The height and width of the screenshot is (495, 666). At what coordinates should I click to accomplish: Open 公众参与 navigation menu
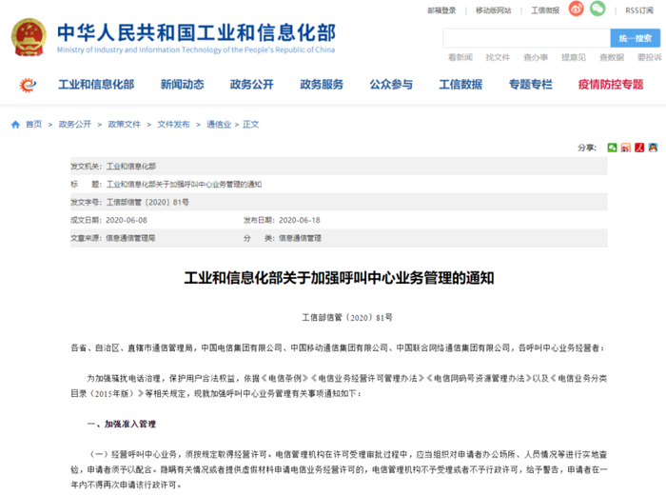[391, 85]
